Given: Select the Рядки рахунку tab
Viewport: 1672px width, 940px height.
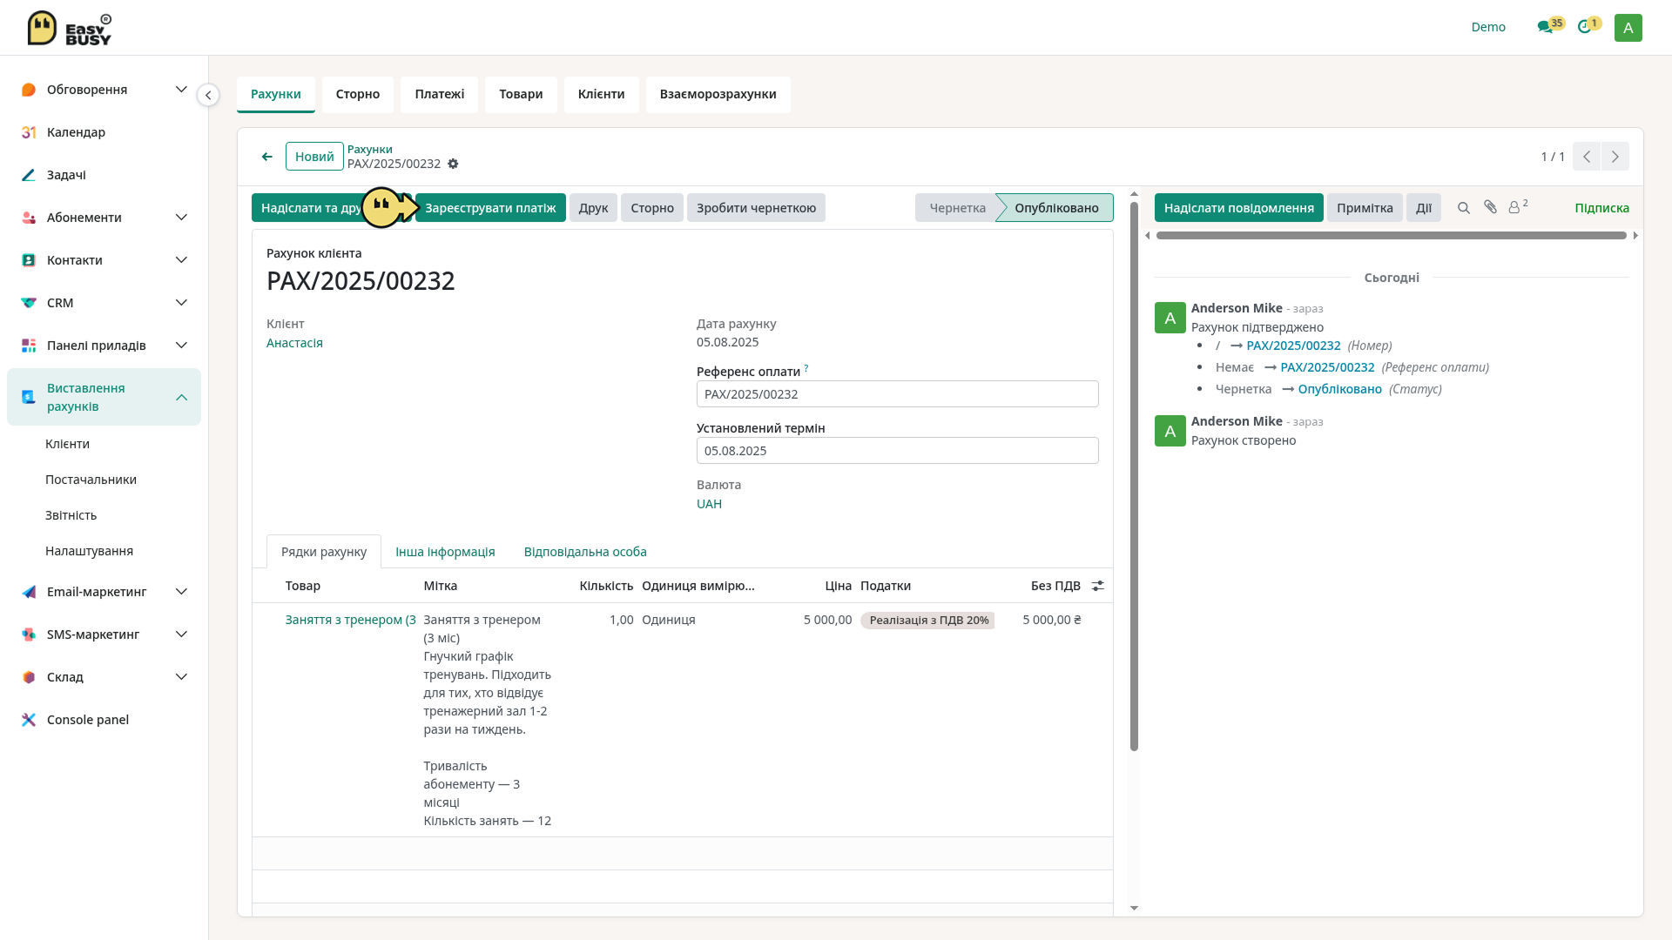Looking at the screenshot, I should (324, 552).
